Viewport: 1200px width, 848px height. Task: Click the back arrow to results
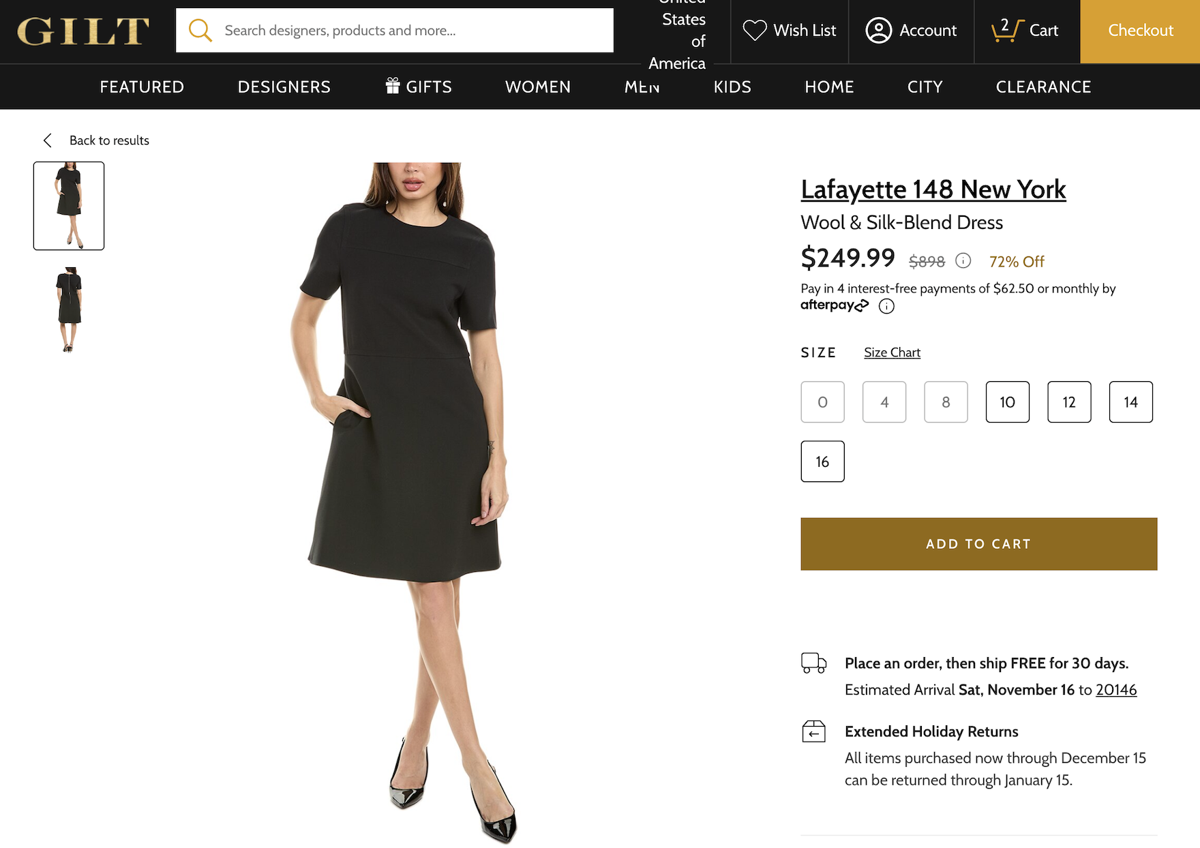pos(48,140)
